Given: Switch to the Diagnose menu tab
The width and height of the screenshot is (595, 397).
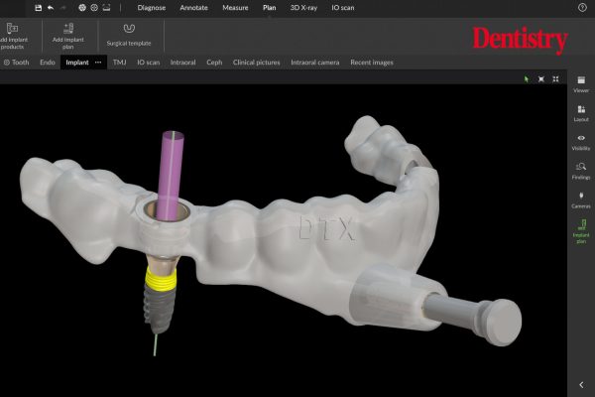Looking at the screenshot, I should point(152,7).
